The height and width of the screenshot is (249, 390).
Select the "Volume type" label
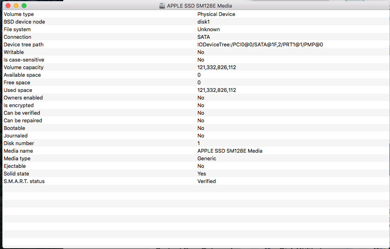19,14
